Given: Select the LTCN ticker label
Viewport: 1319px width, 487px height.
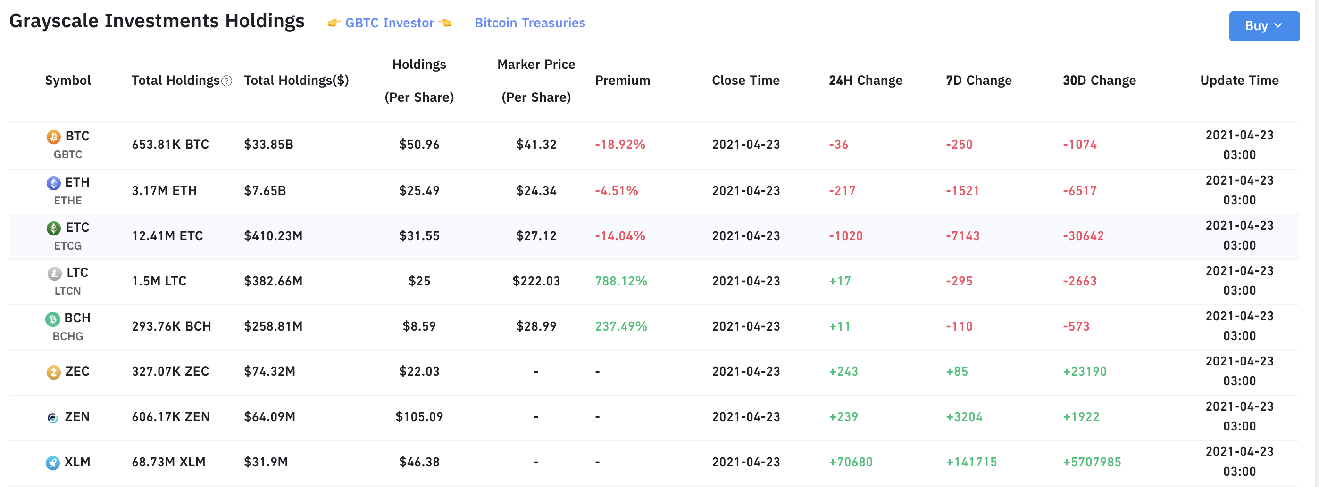Looking at the screenshot, I should 68,291.
